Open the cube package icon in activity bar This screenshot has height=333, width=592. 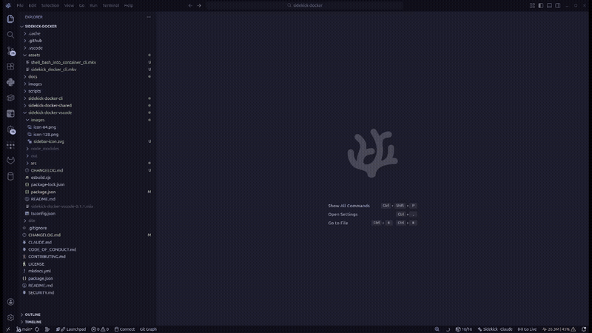(x=10, y=98)
